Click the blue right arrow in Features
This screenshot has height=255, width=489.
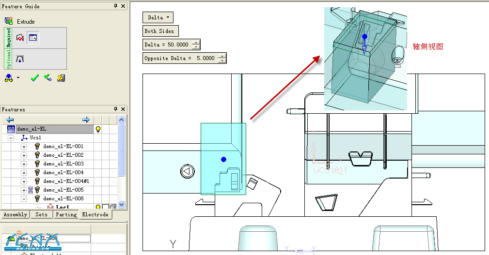(86, 120)
